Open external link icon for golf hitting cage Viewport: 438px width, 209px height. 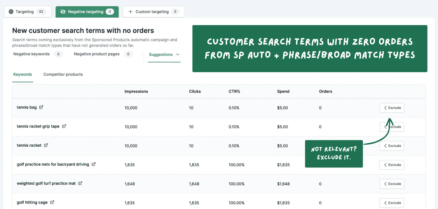[52, 202]
